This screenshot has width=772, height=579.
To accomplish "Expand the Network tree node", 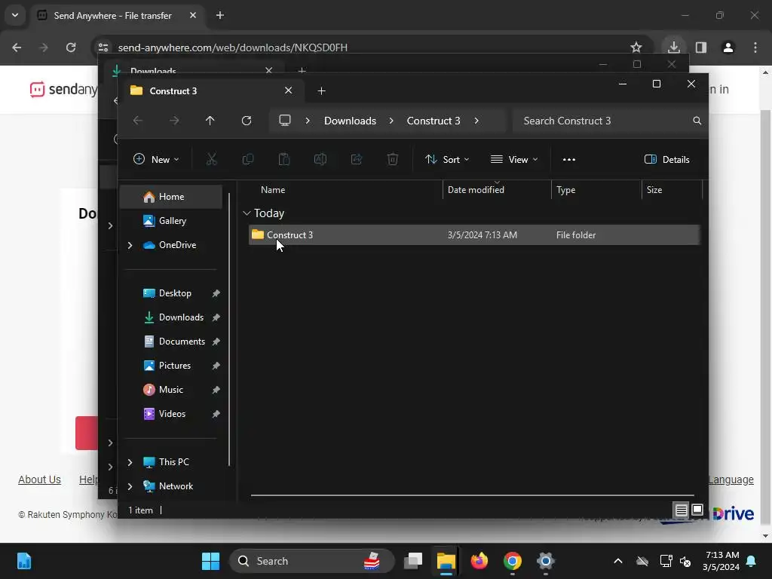I will (130, 486).
